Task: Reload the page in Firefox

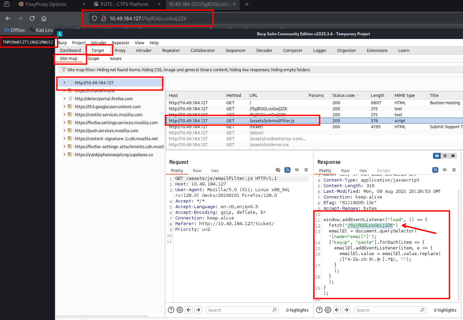Action: (x=32, y=18)
